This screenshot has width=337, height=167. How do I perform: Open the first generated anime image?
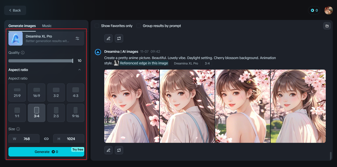(132, 106)
